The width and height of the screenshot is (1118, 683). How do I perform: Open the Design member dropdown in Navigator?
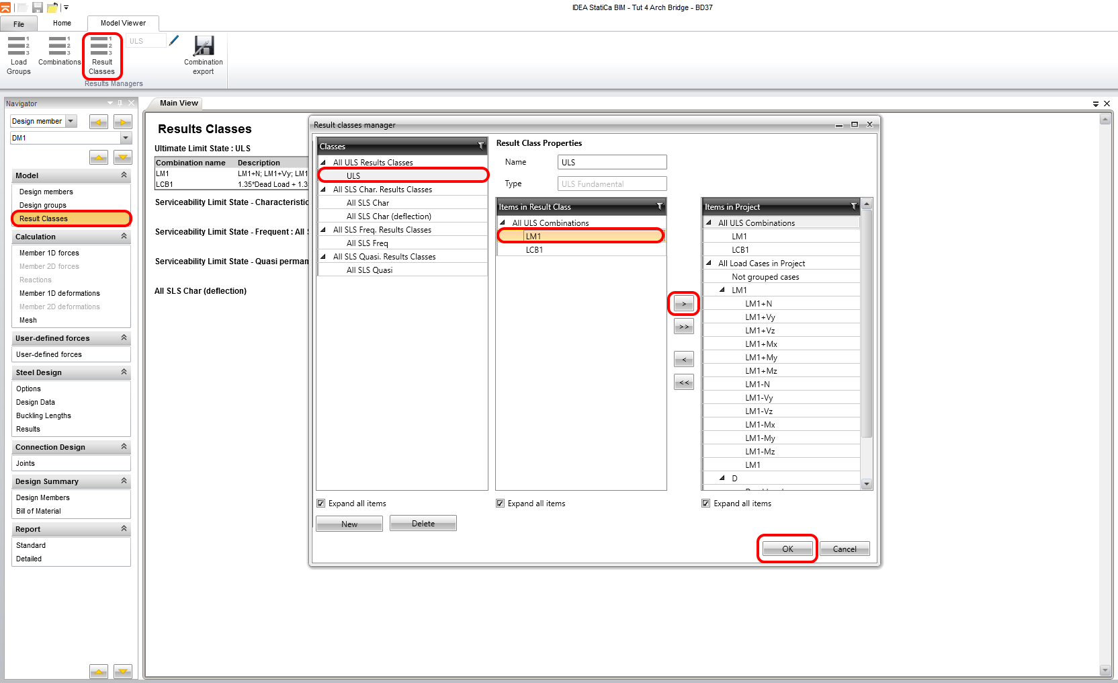coord(71,121)
